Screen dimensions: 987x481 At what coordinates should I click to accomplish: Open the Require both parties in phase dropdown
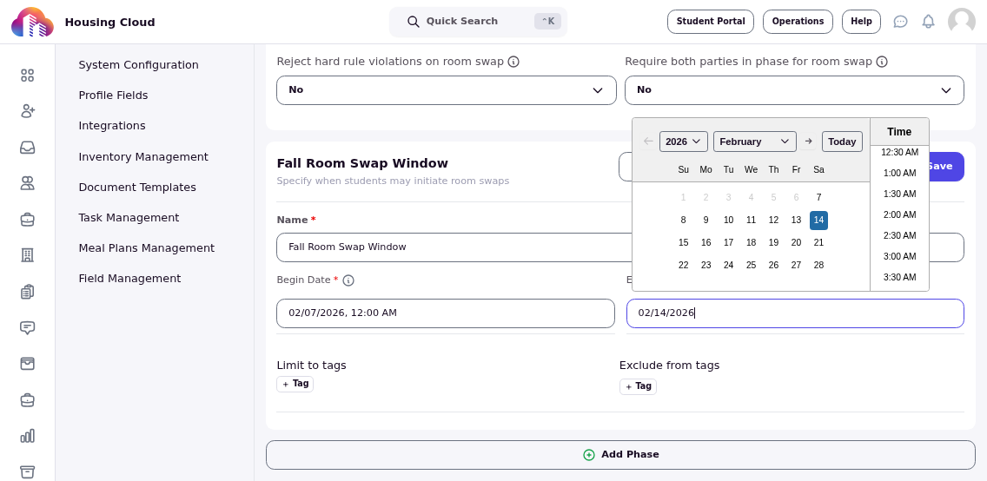tap(794, 90)
